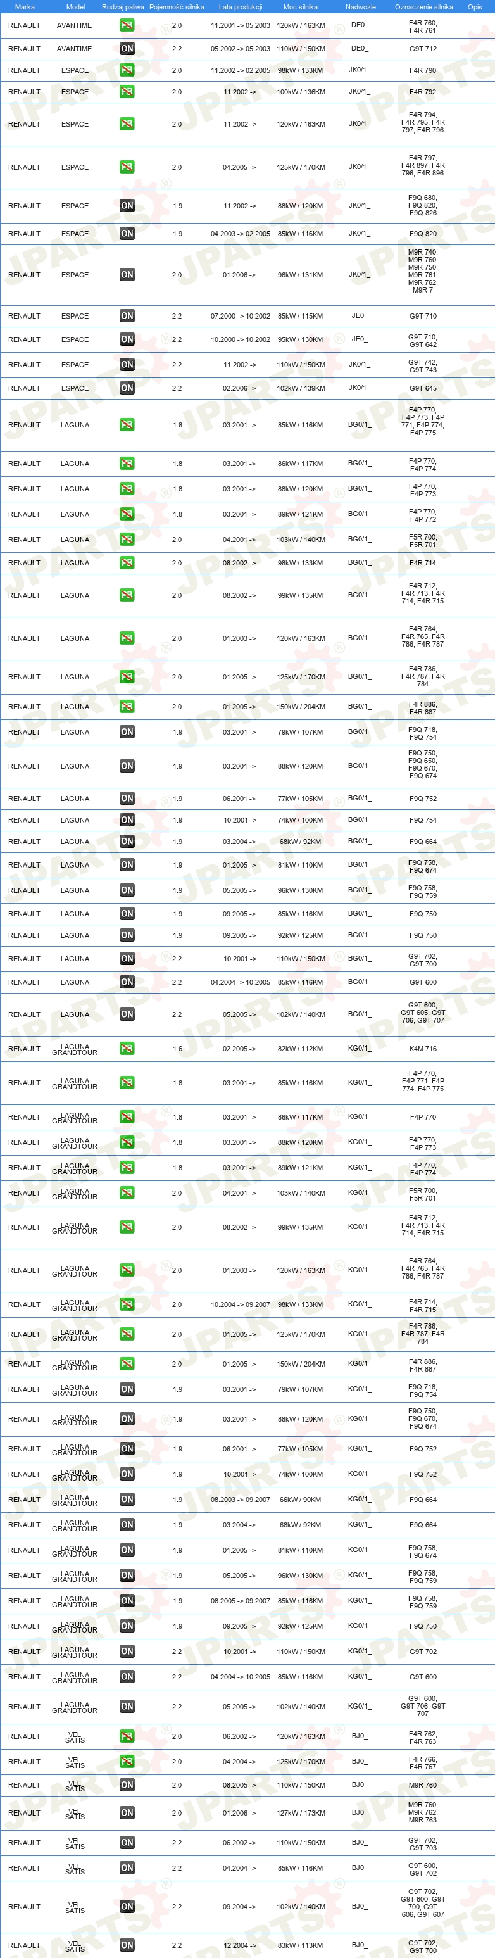The height and width of the screenshot is (1958, 495).
Task: Click the power value '81kW / 110KM' in the KG0/1_ row
Action: click(300, 1550)
